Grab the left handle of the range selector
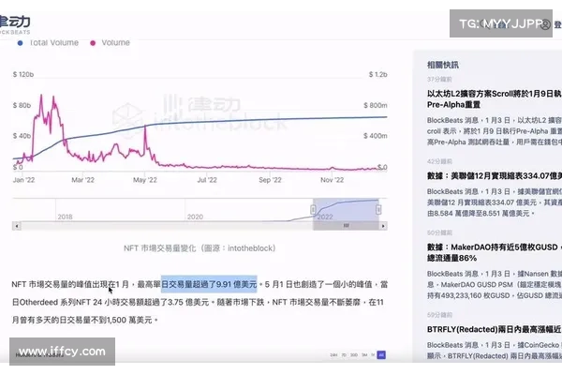562x375 pixels. tap(313, 210)
